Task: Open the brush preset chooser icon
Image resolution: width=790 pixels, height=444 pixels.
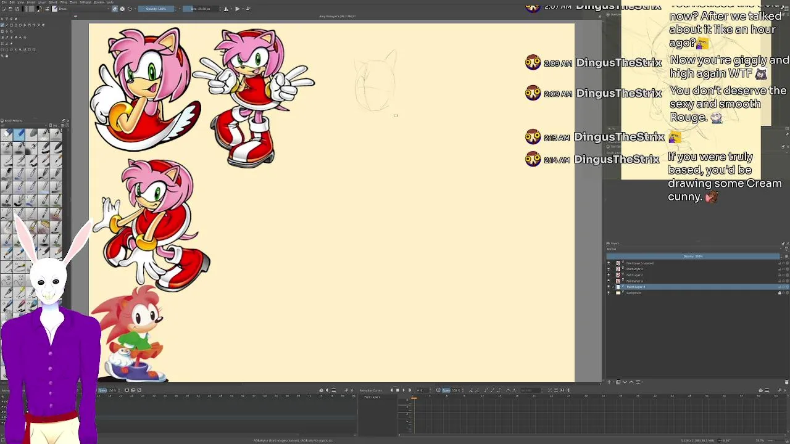Action: point(54,9)
